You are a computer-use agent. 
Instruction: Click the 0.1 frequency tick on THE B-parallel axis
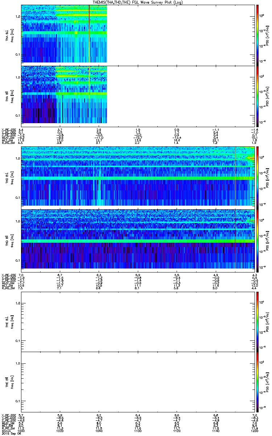click(x=17, y=401)
